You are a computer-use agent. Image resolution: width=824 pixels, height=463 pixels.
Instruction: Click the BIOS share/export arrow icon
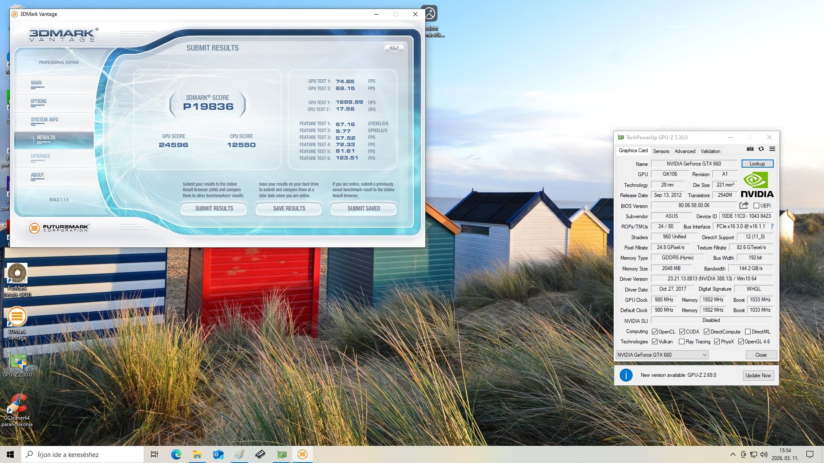pos(744,205)
